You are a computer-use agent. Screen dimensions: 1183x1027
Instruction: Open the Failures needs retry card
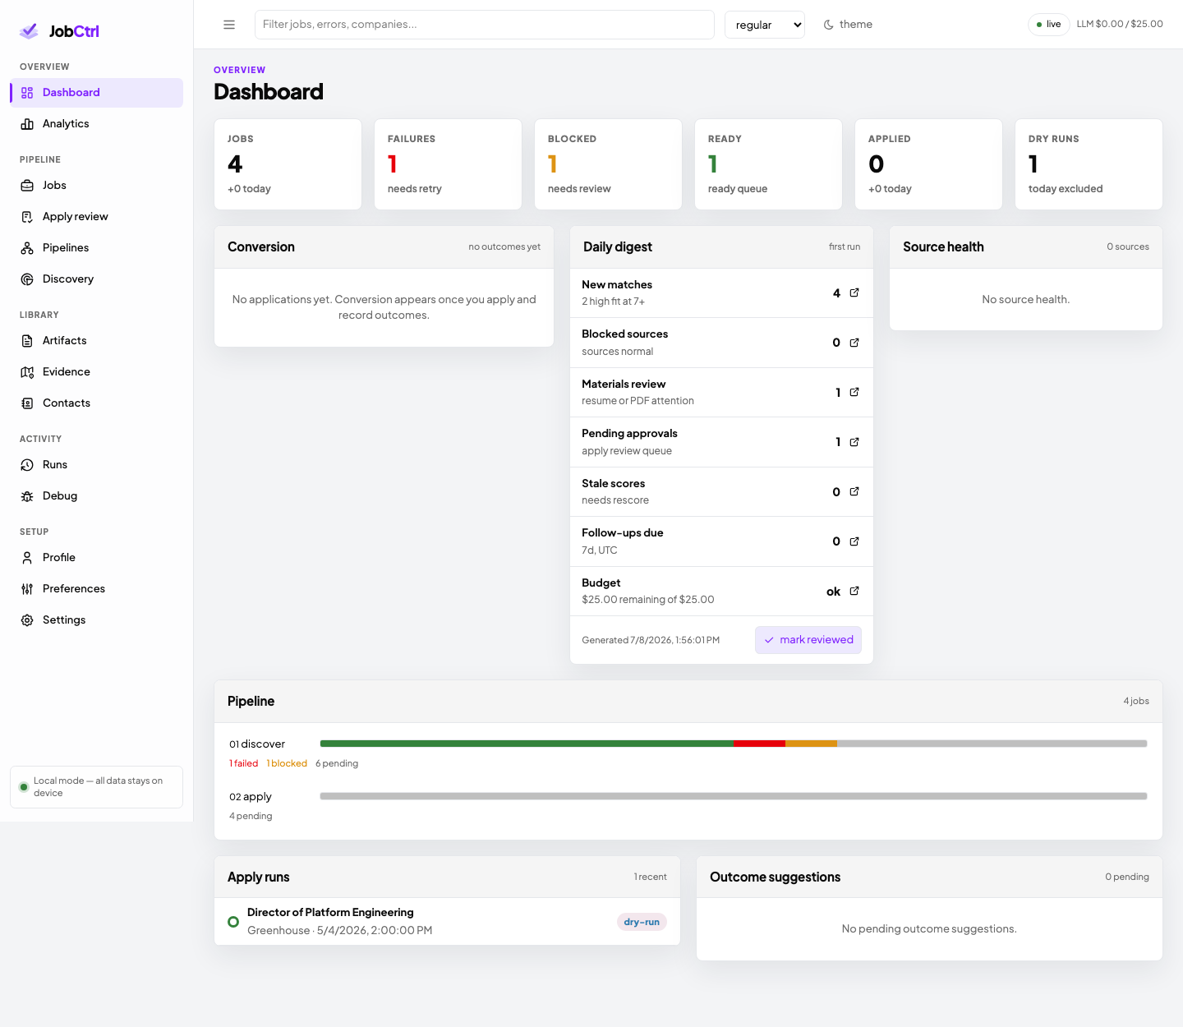coord(448,164)
